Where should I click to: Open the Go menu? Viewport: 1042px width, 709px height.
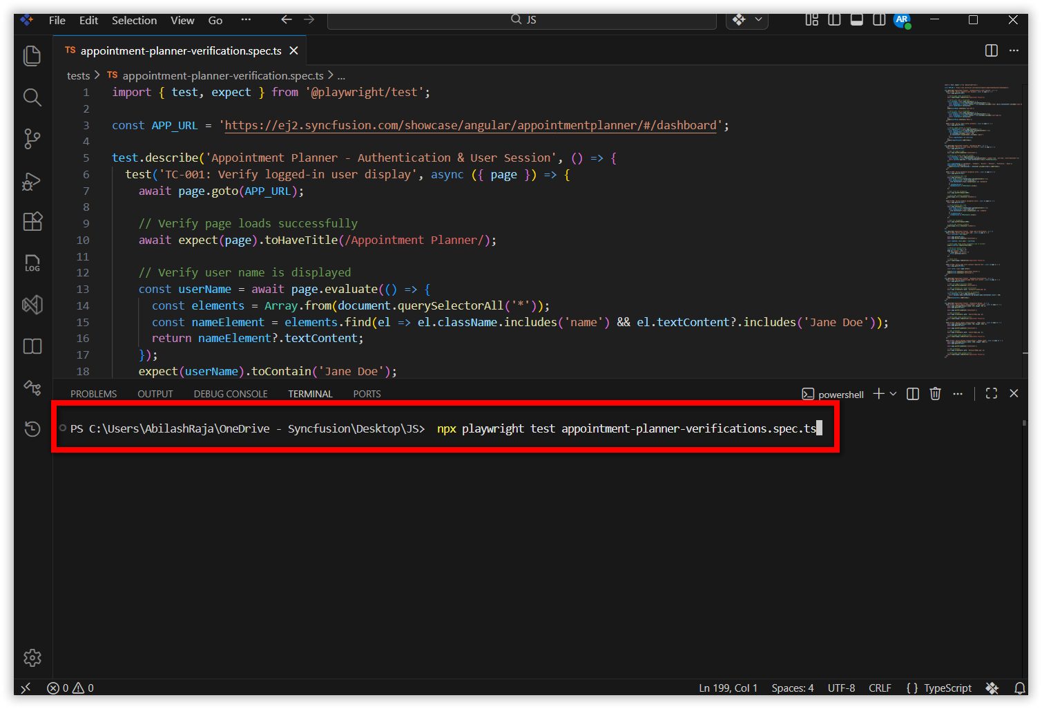215,21
